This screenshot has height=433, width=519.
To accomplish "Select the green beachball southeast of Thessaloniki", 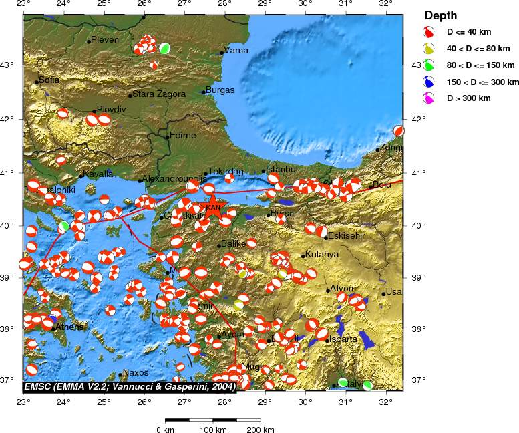I will [64, 226].
